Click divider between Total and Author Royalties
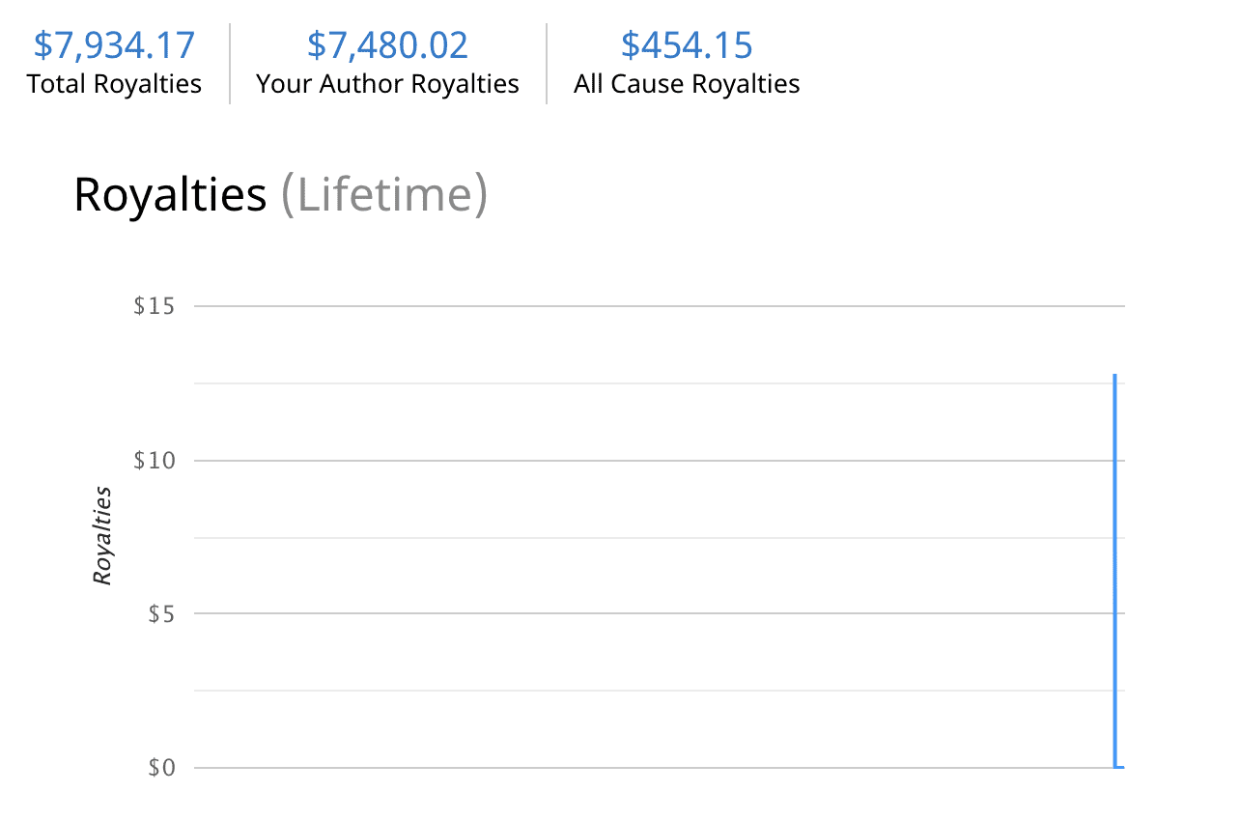Viewport: 1240px width, 821px height. point(230,64)
